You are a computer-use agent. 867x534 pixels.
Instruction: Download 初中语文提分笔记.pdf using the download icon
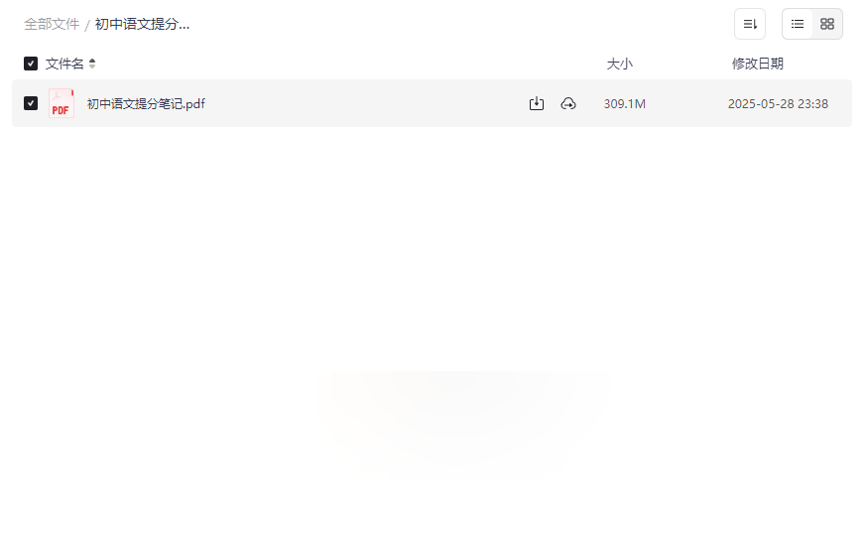pyautogui.click(x=536, y=103)
